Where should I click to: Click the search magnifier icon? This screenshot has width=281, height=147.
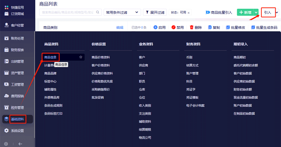pos(98,12)
